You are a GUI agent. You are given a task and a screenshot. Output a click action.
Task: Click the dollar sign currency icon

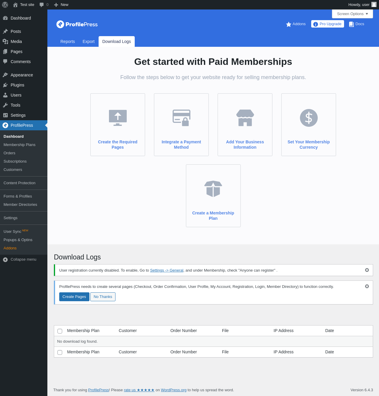click(x=309, y=118)
